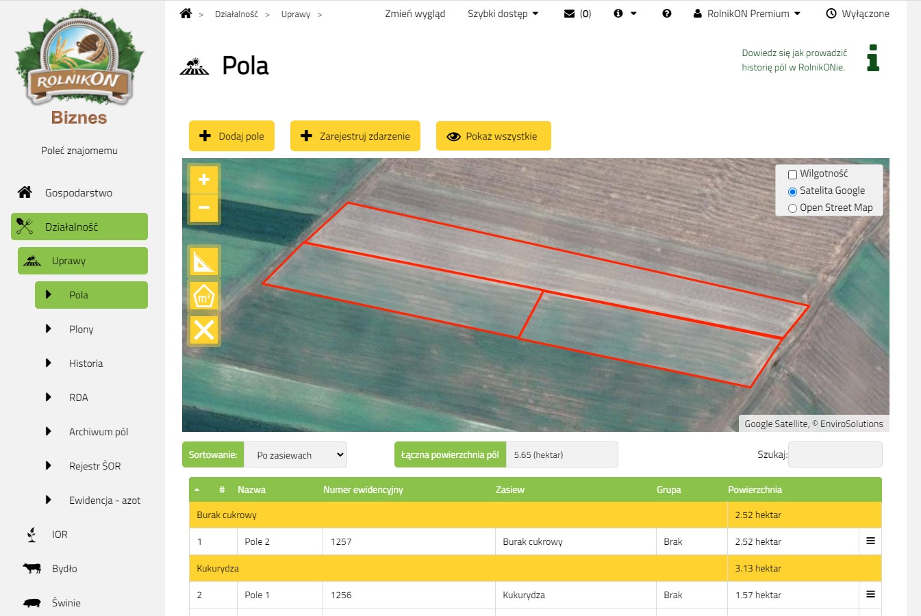Viewport: 921px width, 616px height.
Task: Switch to Open Street Map layer
Action: pyautogui.click(x=792, y=209)
